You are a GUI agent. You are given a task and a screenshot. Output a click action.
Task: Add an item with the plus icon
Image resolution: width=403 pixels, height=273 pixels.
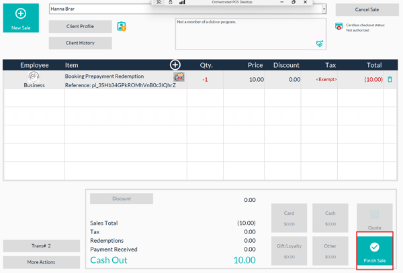pos(175,64)
